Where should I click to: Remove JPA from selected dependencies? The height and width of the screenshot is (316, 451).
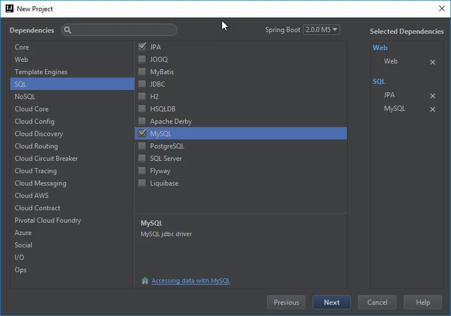[432, 96]
